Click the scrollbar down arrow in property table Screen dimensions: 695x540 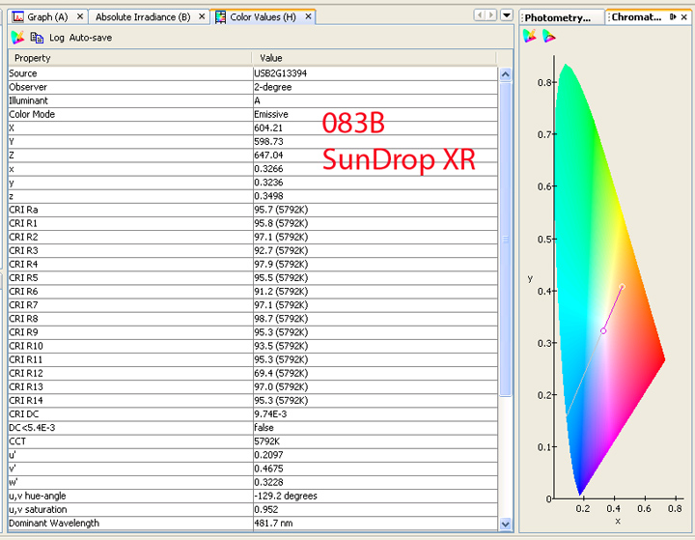(506, 524)
